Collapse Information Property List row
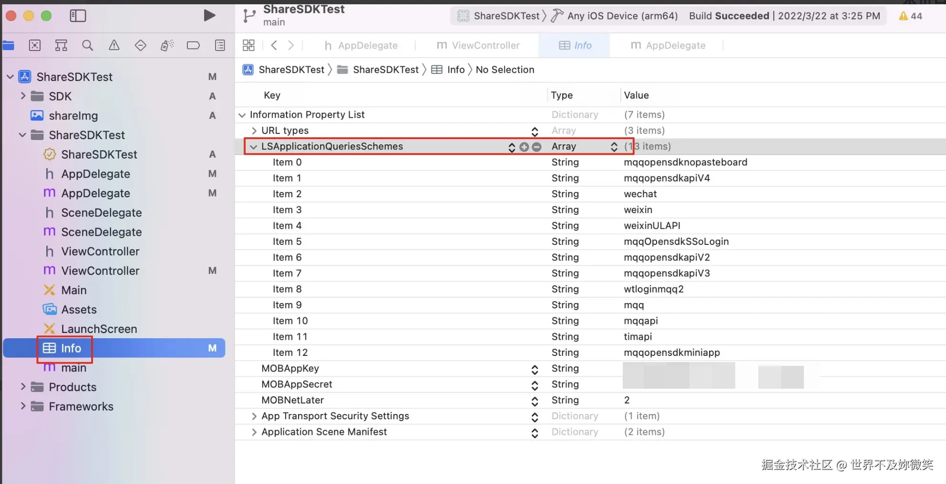946x484 pixels. pyautogui.click(x=242, y=115)
